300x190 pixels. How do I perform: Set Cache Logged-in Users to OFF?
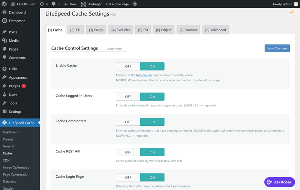[x=128, y=97]
